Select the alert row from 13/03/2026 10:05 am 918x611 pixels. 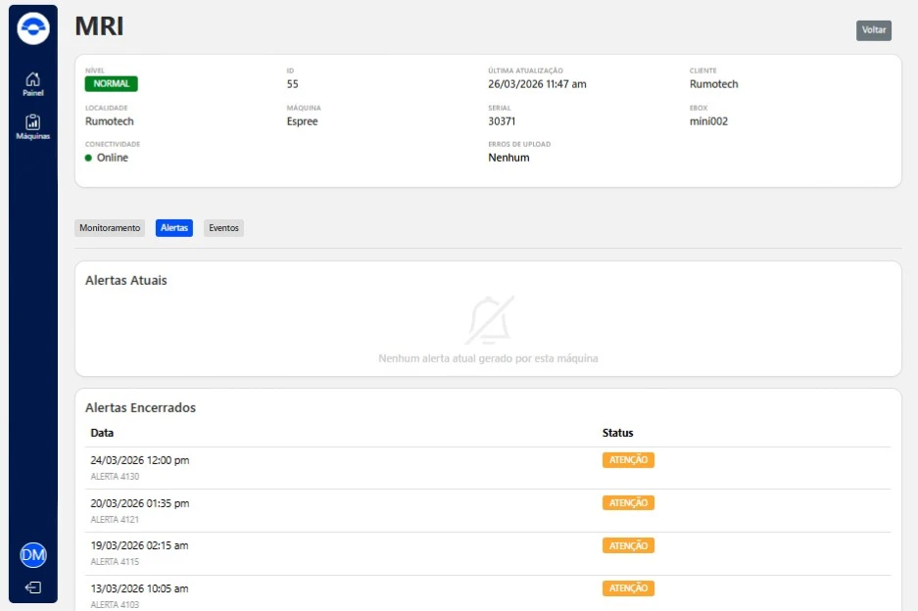click(x=139, y=589)
